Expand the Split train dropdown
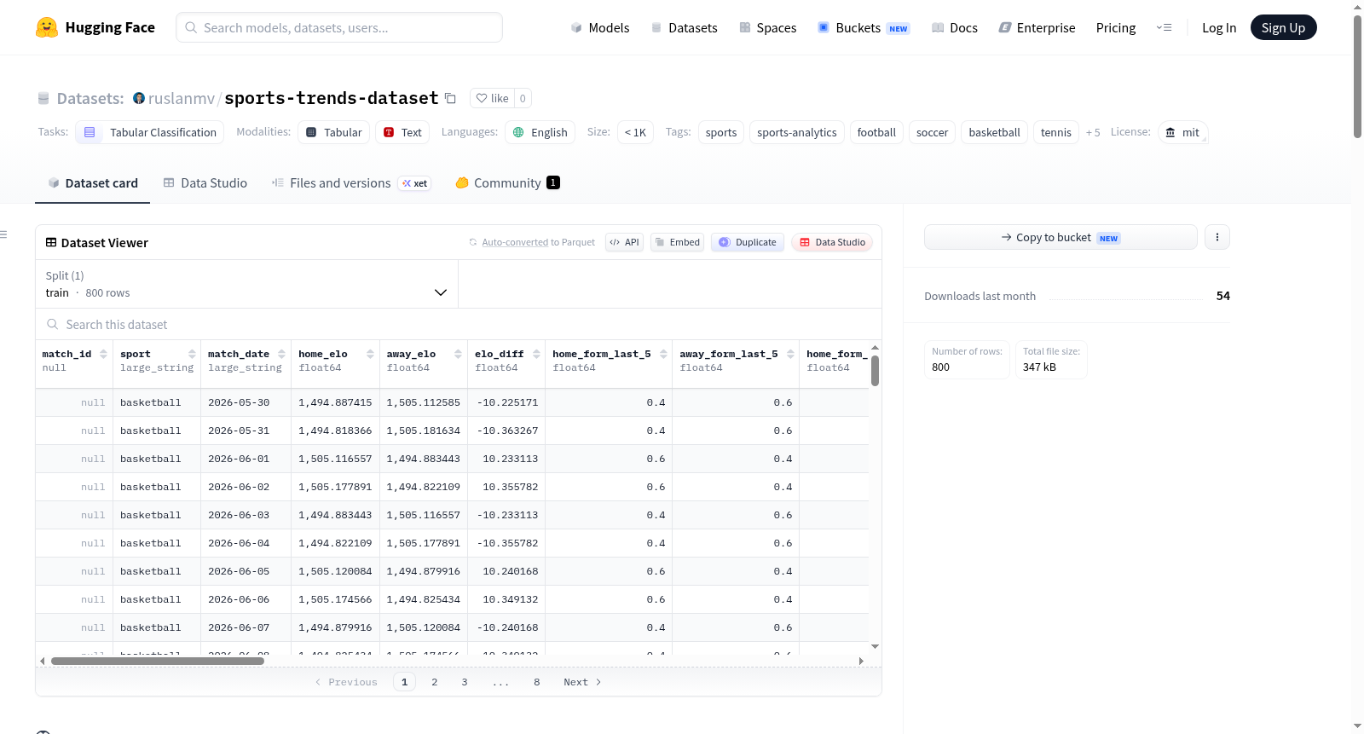 (247, 284)
